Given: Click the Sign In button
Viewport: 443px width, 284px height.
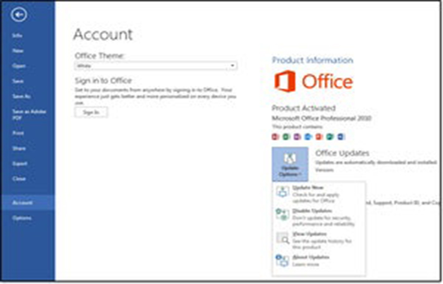Looking at the screenshot, I should point(91,112).
